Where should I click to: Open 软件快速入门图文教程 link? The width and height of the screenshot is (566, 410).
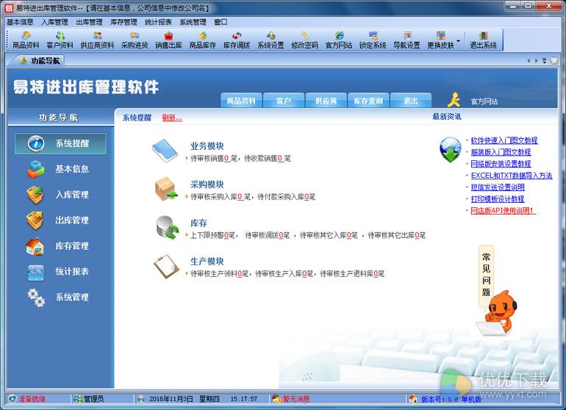(504, 140)
